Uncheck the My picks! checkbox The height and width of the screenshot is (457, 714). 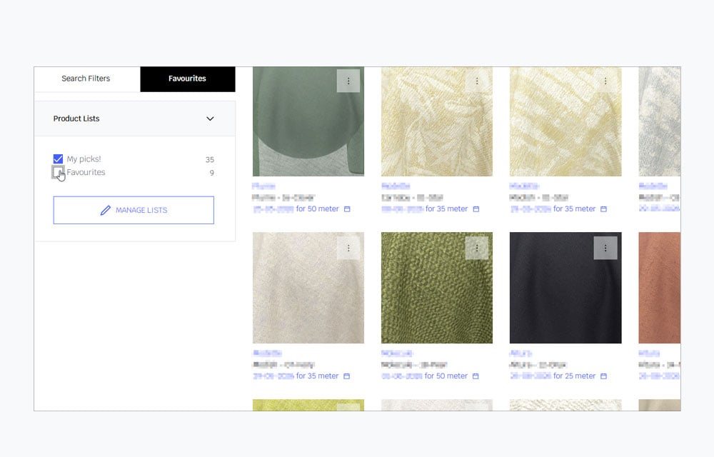[x=58, y=159]
